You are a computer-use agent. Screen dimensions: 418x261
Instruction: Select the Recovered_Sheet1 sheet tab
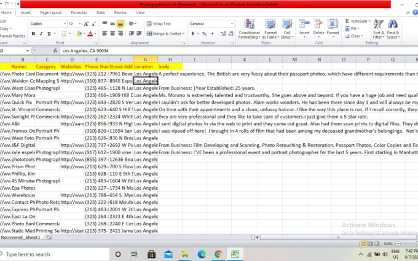pyautogui.click(x=20, y=237)
